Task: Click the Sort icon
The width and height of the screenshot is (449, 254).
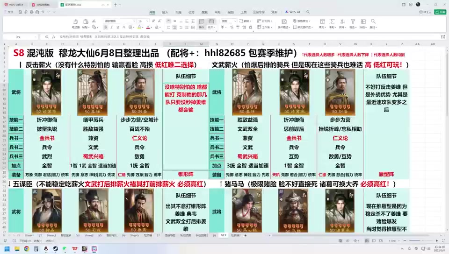Action: 342,21
